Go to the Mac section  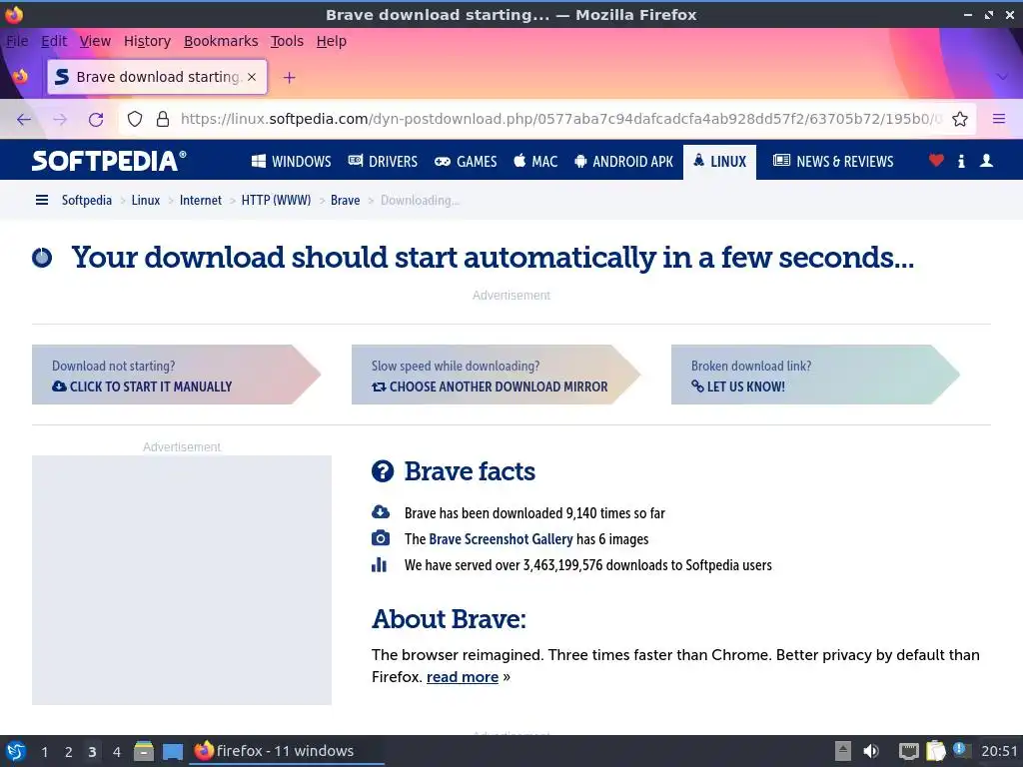(x=535, y=161)
